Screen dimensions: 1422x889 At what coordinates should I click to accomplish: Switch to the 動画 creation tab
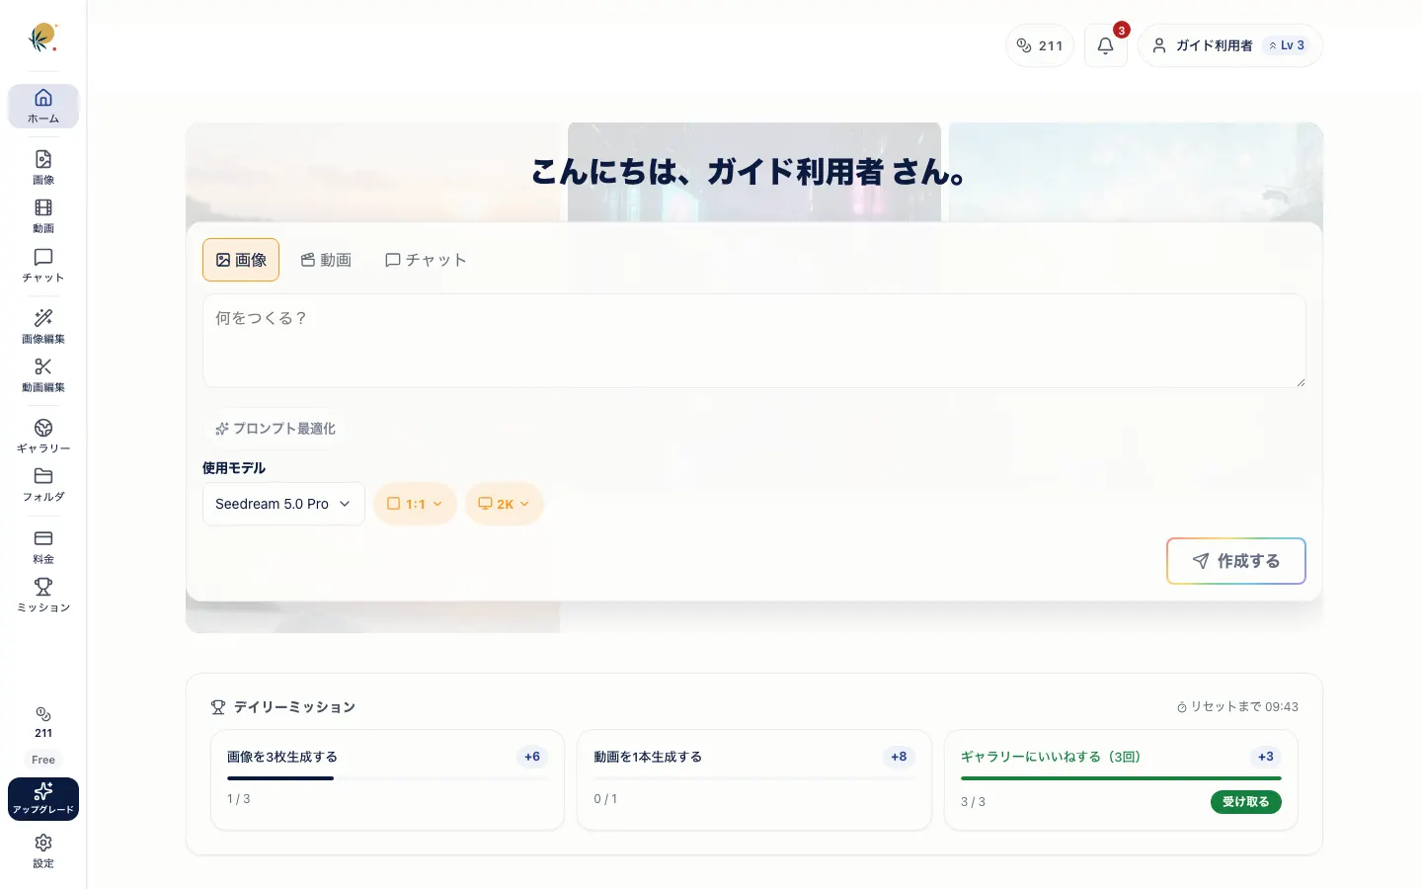pos(326,260)
